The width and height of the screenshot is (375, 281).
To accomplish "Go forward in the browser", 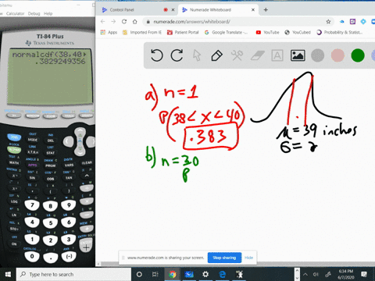I will coord(113,22).
